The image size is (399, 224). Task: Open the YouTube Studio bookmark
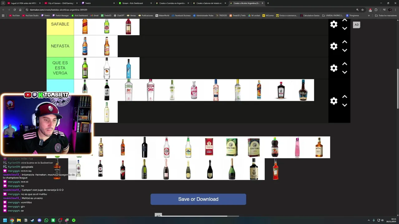30,15
